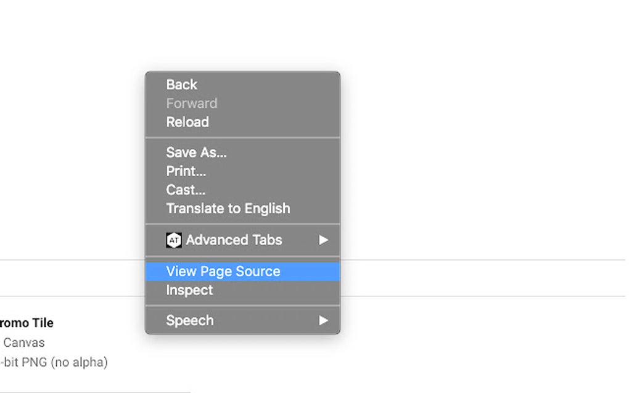Image resolution: width=629 pixels, height=393 pixels.
Task: Select View Page Source
Action: tap(223, 271)
